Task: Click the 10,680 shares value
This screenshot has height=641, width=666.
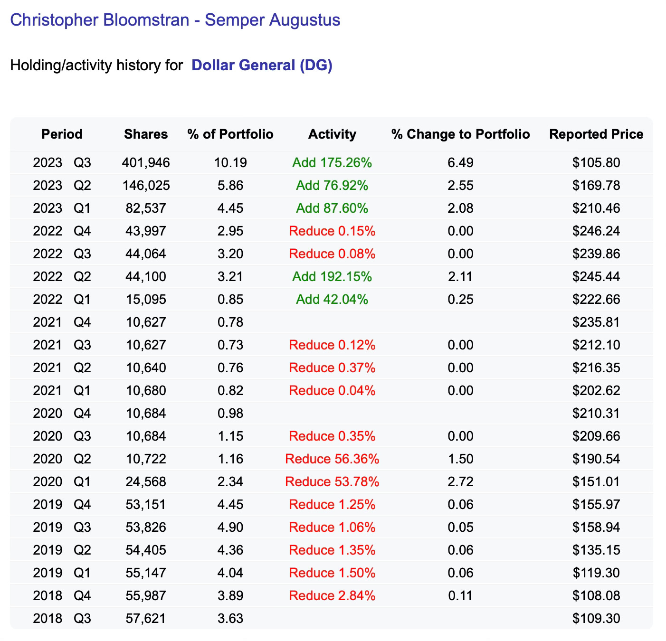Action: [146, 391]
